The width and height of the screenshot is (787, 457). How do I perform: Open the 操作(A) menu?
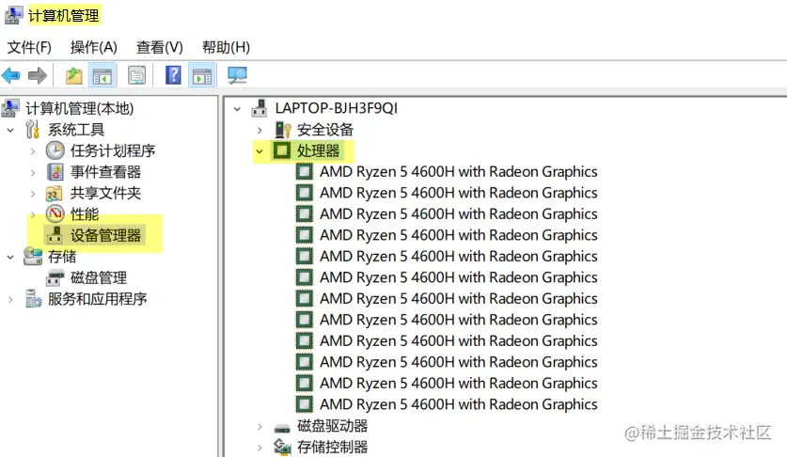tap(94, 47)
